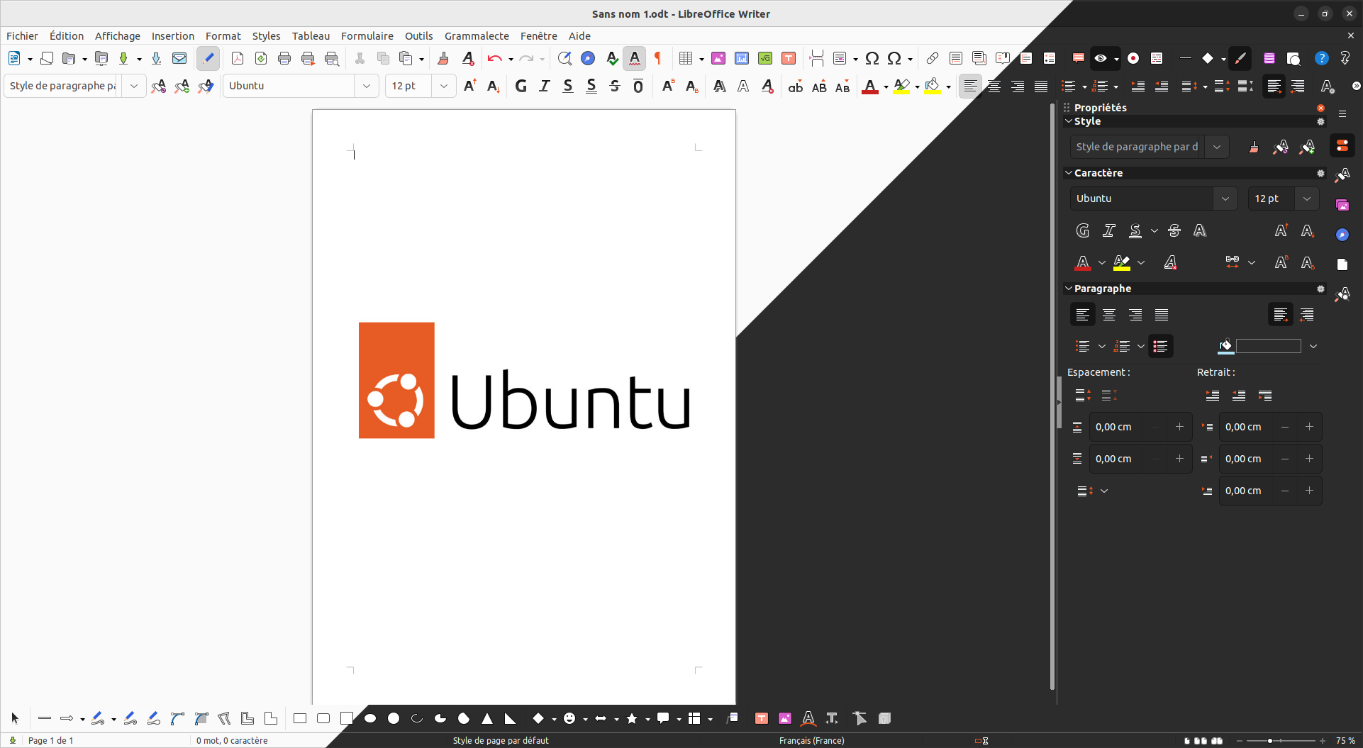Justify paragraph in sidebar

(1162, 315)
